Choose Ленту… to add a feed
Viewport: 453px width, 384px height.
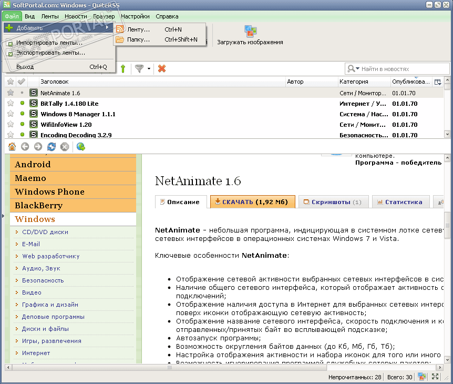(159, 29)
